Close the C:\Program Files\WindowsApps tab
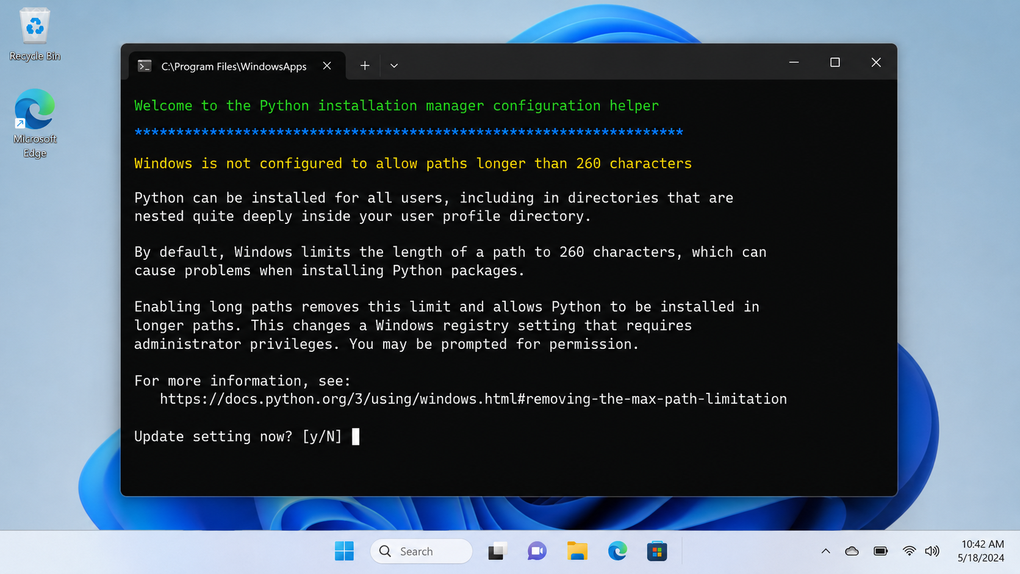 [327, 65]
